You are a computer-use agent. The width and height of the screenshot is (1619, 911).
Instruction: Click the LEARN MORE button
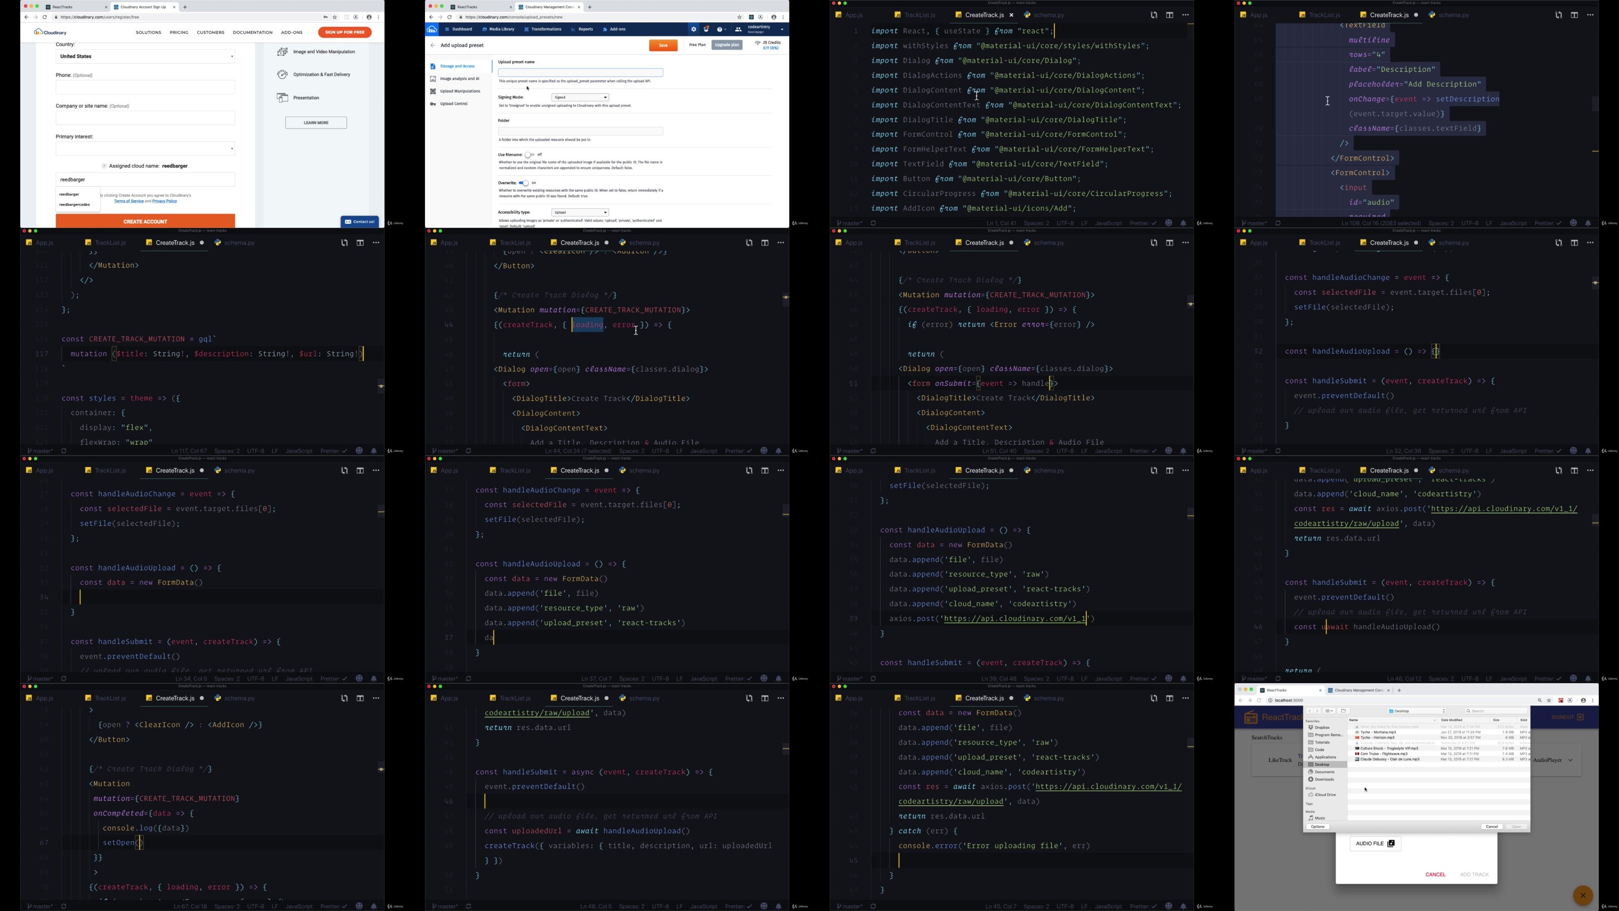click(316, 122)
